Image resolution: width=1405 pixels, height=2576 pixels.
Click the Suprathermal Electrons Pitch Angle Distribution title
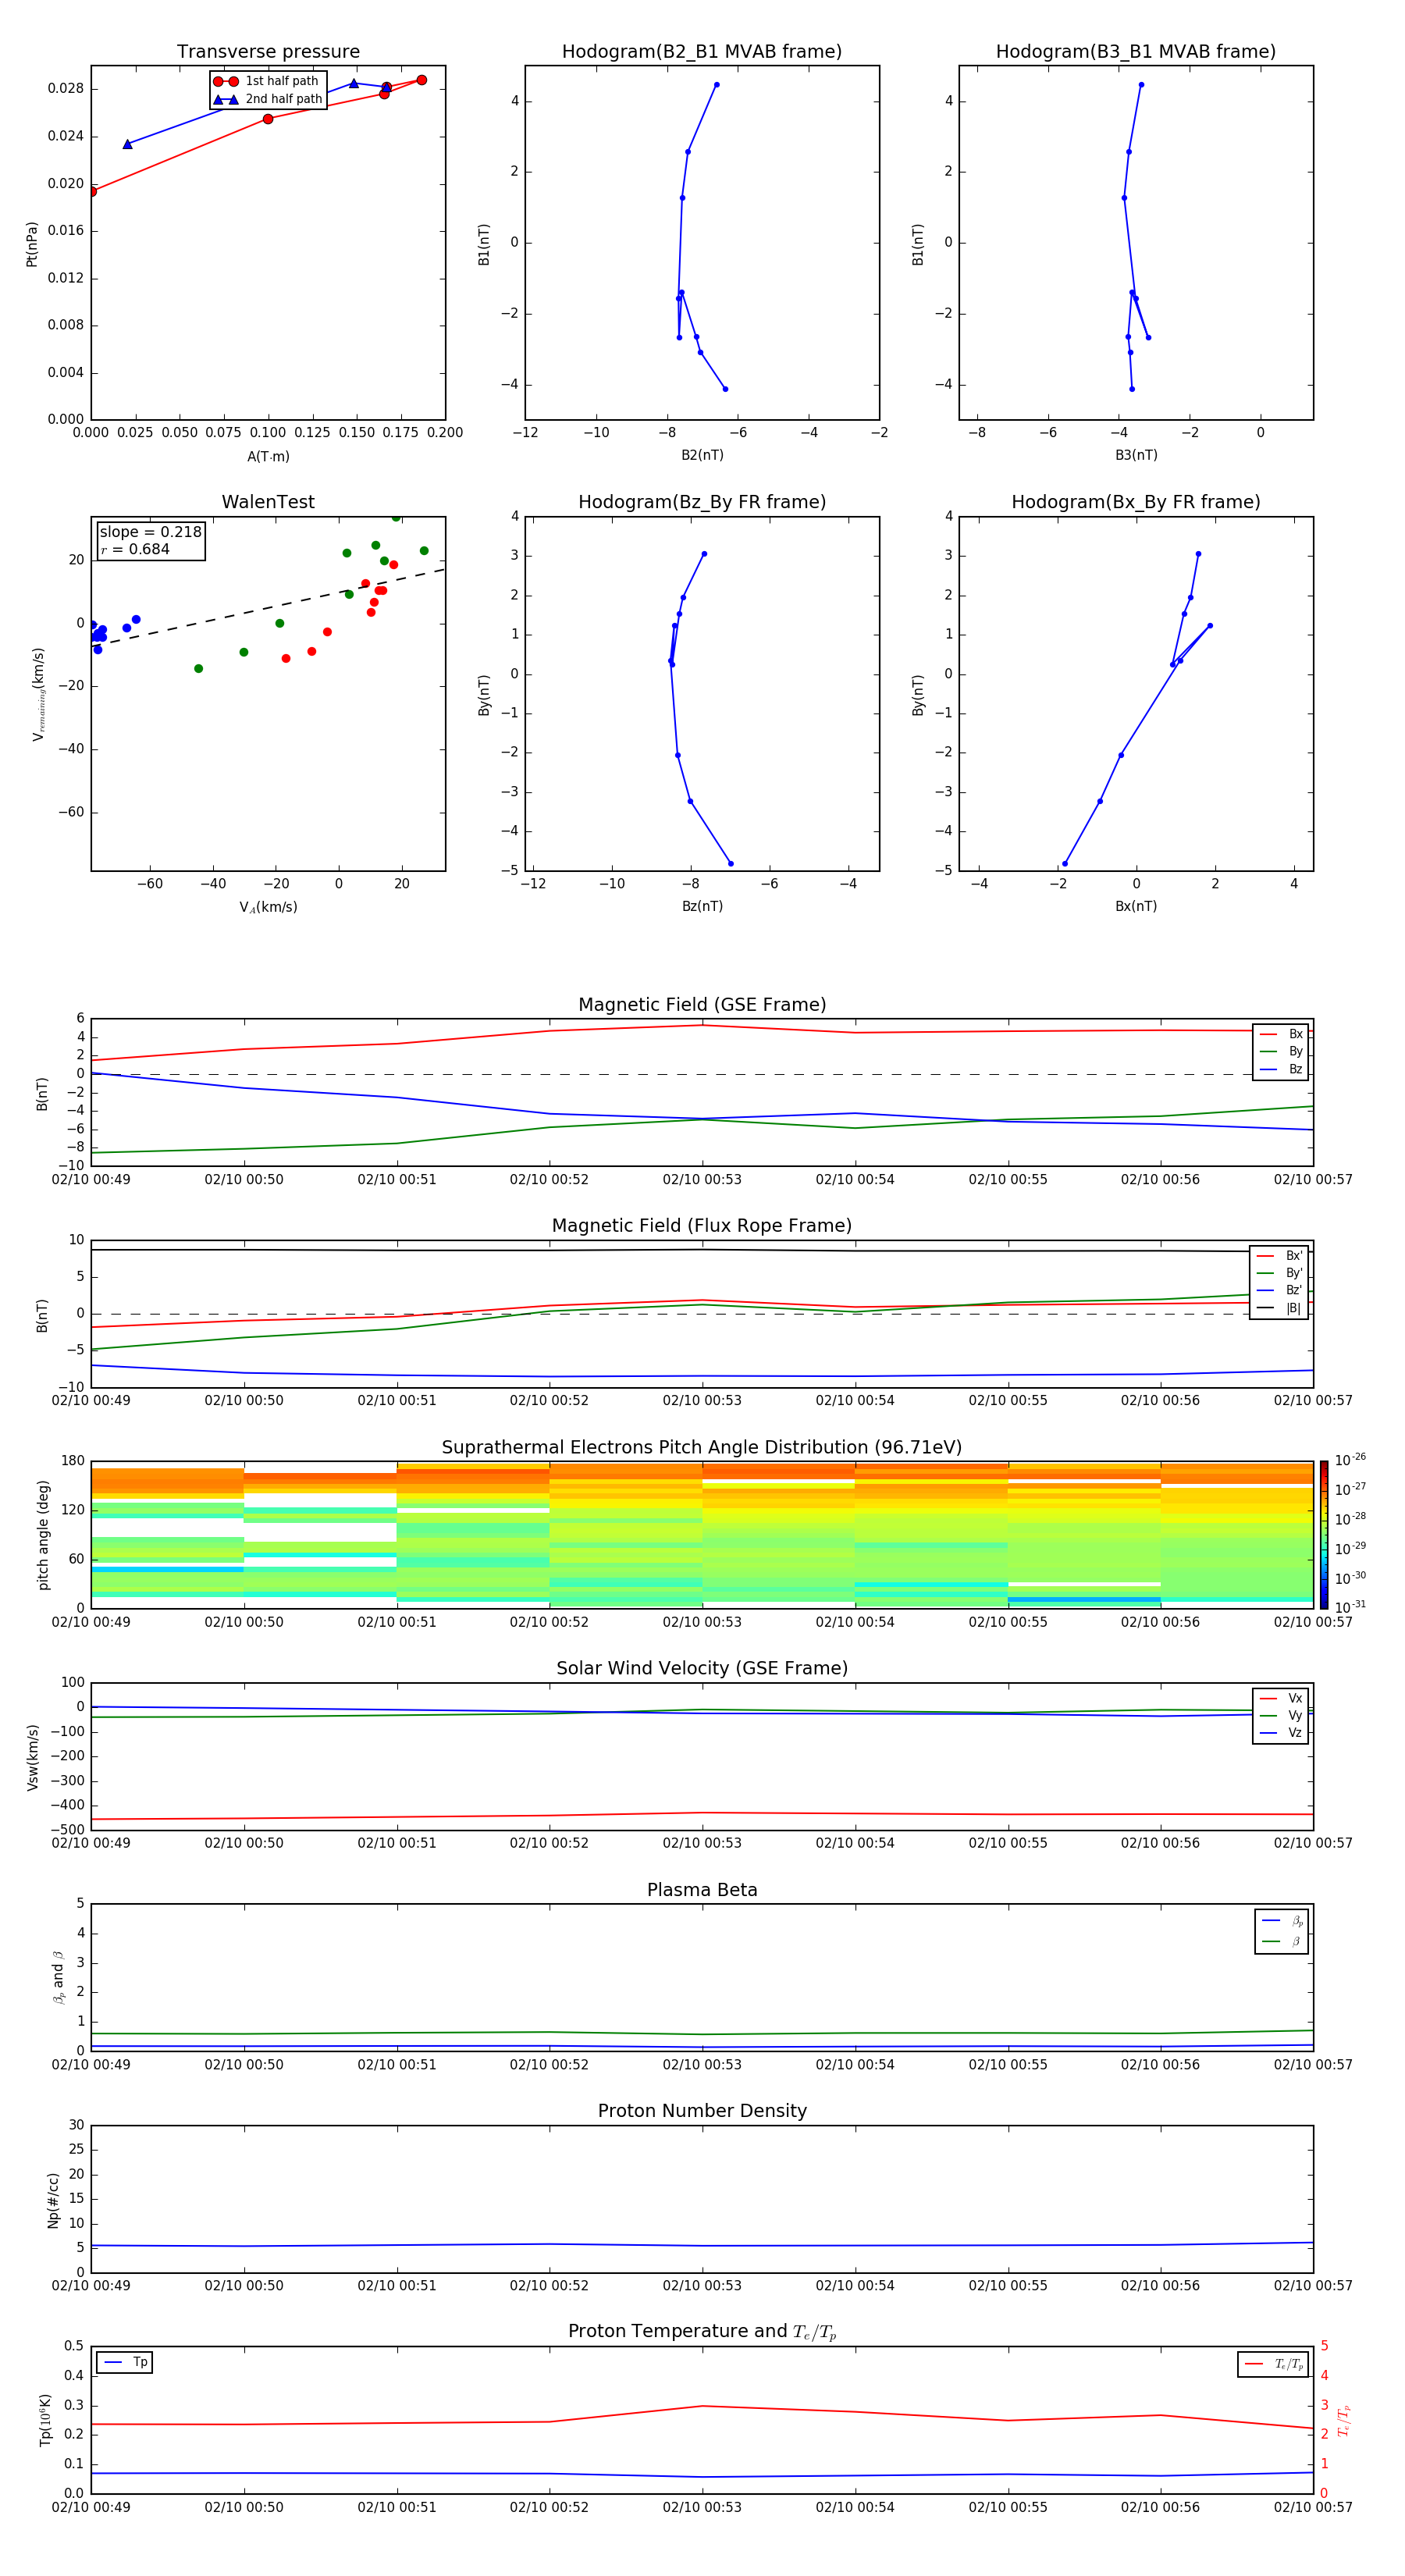[x=702, y=1448]
